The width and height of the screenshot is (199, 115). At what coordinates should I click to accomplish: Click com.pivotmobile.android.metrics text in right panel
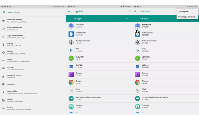pos(155,97)
